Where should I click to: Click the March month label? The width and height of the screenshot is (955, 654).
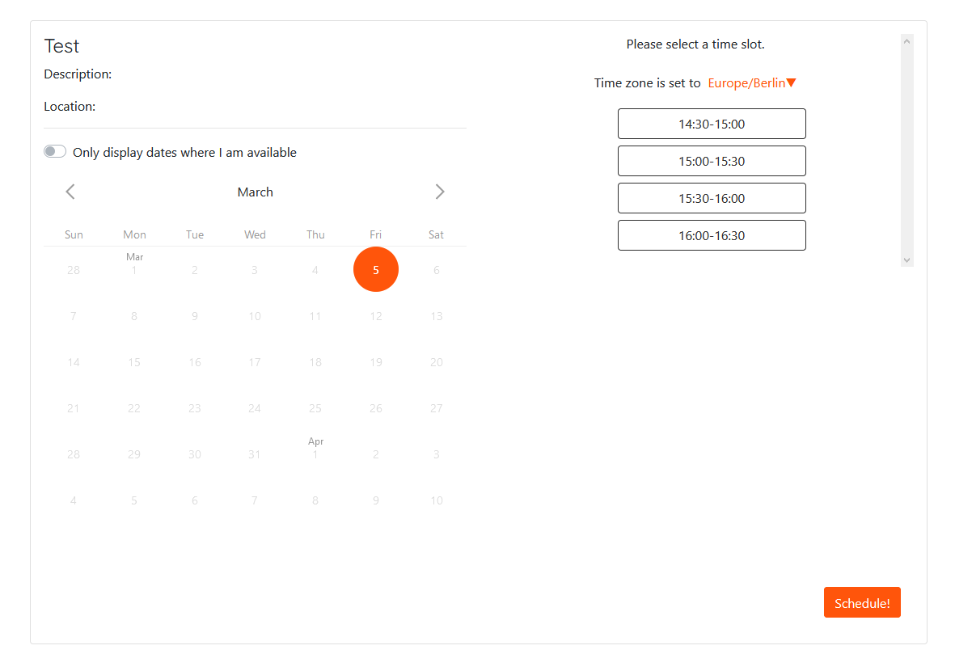[x=255, y=192]
